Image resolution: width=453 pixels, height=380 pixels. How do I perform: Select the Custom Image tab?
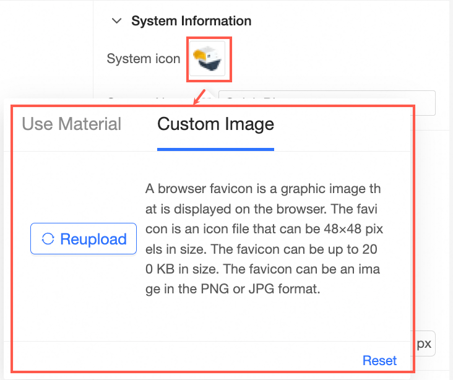[215, 124]
